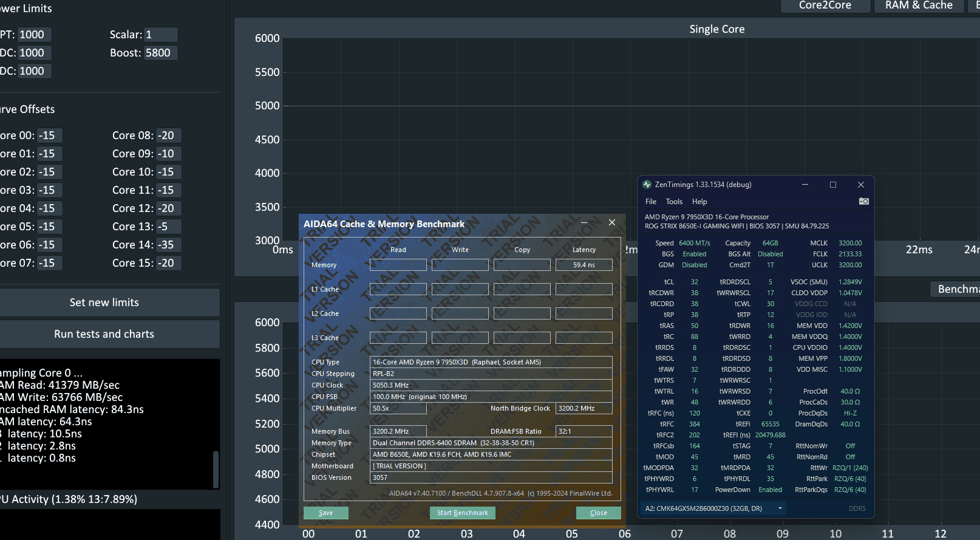This screenshot has width=980, height=540.
Task: Click the Core 14 offset field
Action: click(x=169, y=245)
